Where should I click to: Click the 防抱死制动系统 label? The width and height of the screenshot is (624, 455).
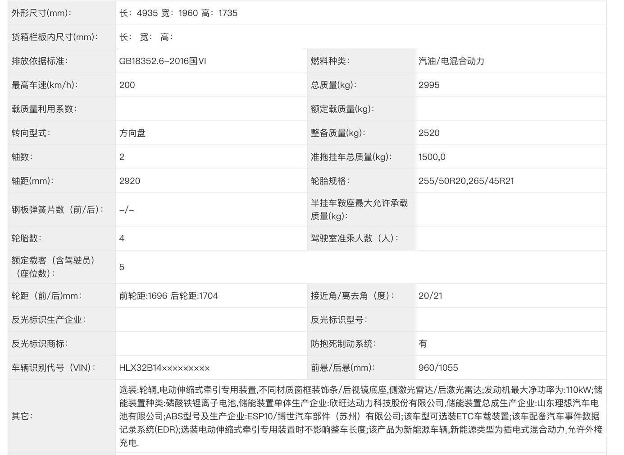point(343,344)
